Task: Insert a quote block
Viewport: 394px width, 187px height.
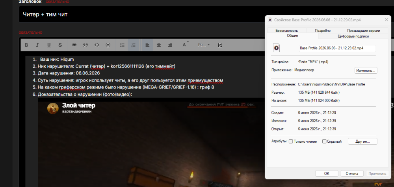Action: (x=85, y=45)
